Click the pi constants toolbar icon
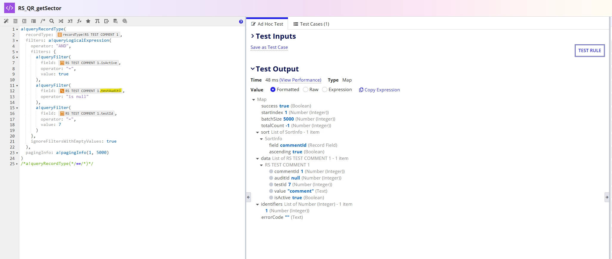This screenshot has width=612, height=259. 97,21
